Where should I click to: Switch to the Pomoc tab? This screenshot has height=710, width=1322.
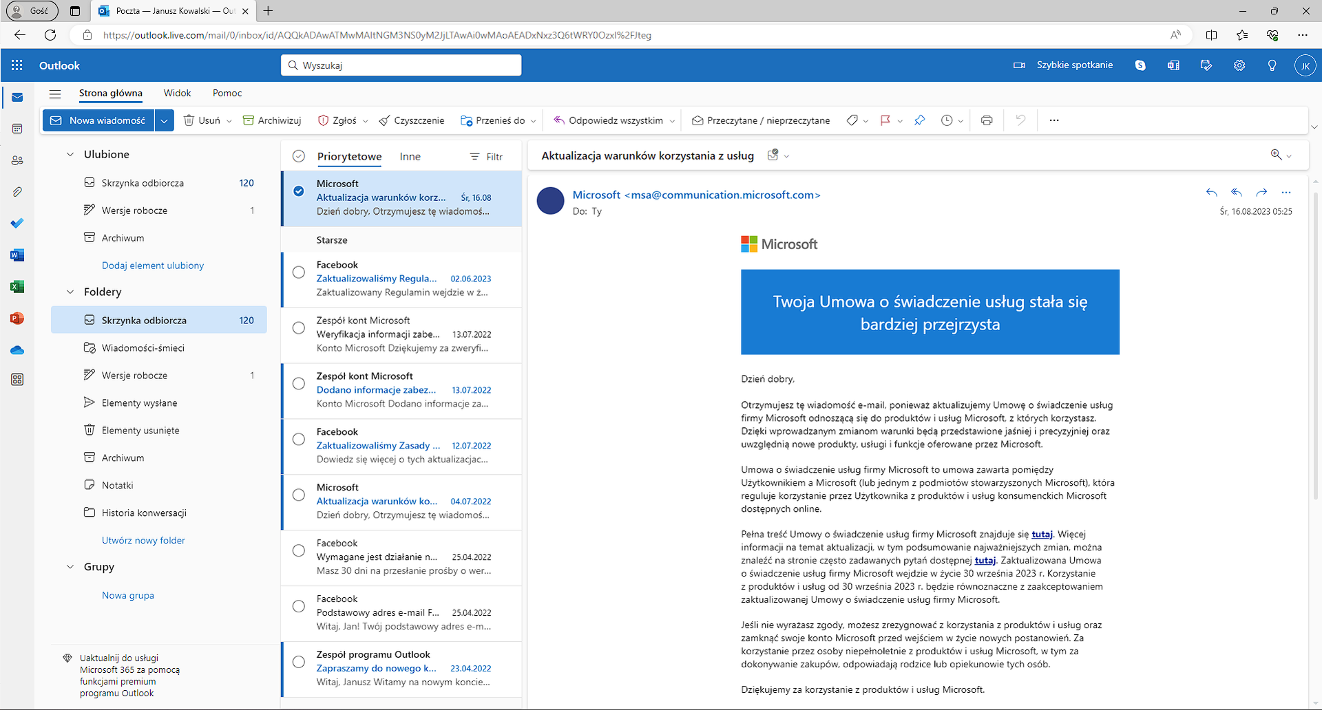pyautogui.click(x=227, y=94)
